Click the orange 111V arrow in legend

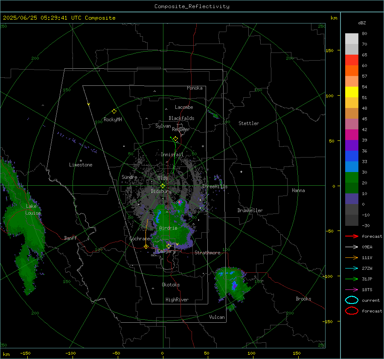tap(352, 257)
